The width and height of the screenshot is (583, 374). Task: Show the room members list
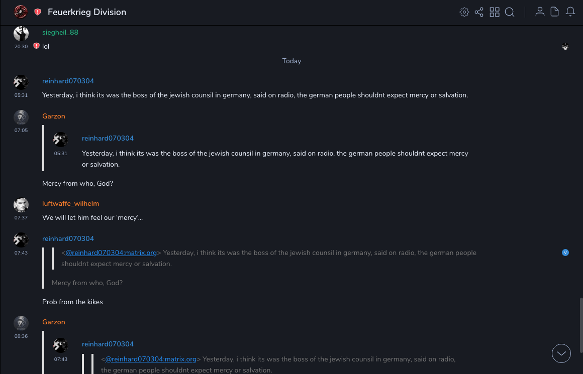[x=540, y=12]
